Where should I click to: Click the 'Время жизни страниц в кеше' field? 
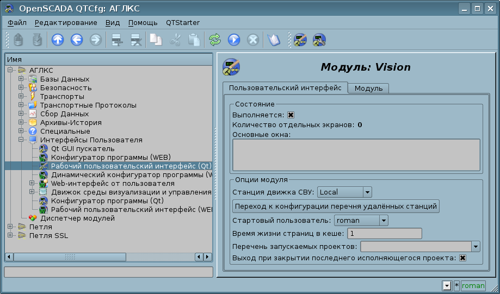(384, 234)
